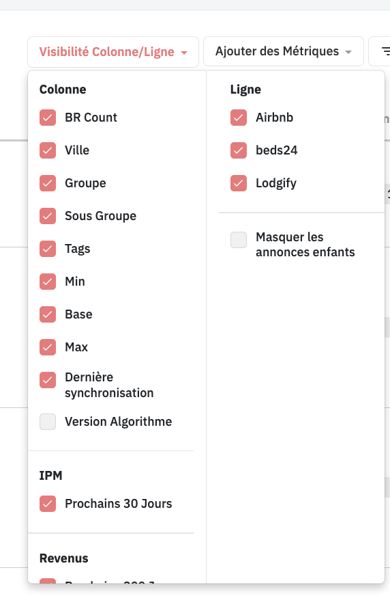The image size is (390, 596).
Task: Uncheck Prochains 30 Jours under IPM
Action: (x=48, y=504)
